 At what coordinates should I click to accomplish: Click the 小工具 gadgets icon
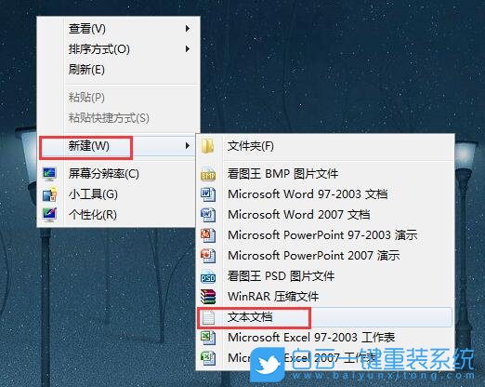point(49,194)
